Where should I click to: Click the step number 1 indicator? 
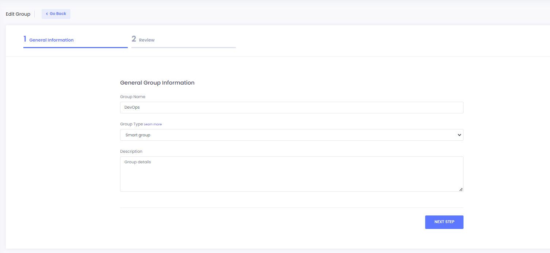coord(25,39)
